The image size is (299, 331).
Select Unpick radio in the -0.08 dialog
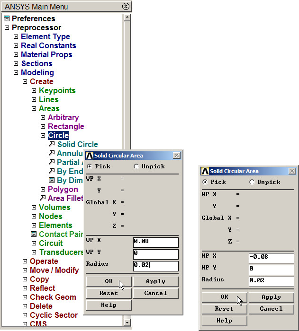point(252,182)
